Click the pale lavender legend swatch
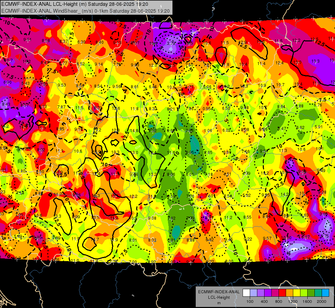This screenshot has width=335, height=308. (254, 293)
